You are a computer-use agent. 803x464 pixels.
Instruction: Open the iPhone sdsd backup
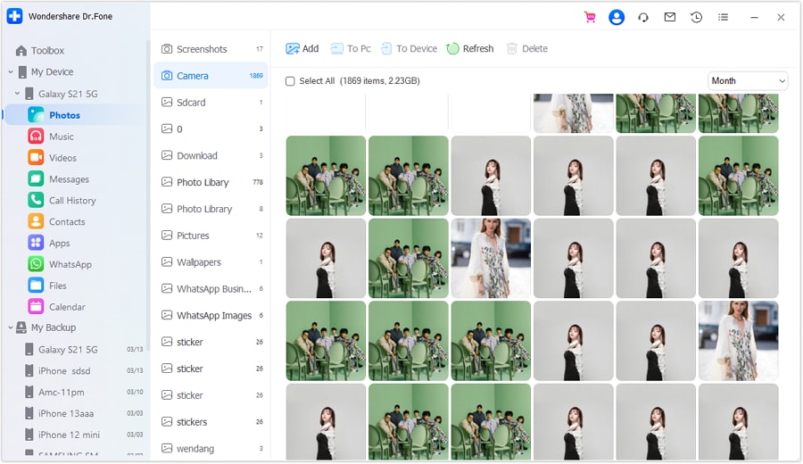coord(84,371)
